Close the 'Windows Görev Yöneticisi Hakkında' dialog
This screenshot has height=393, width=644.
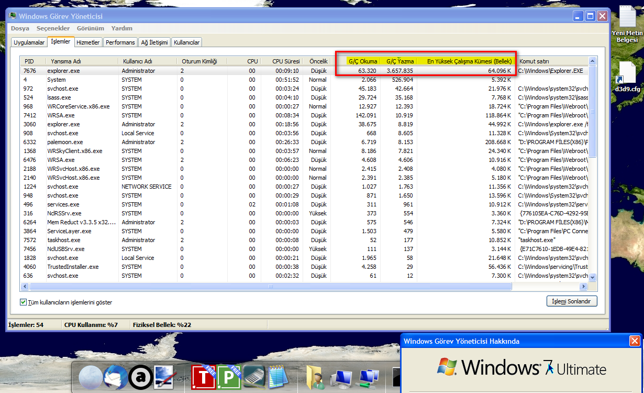(635, 341)
